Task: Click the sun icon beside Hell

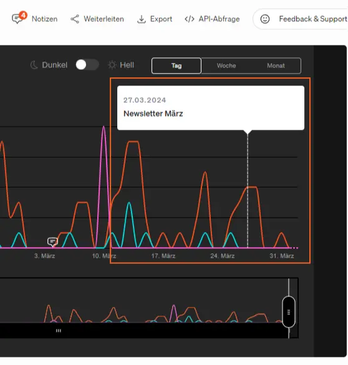Action: click(112, 65)
